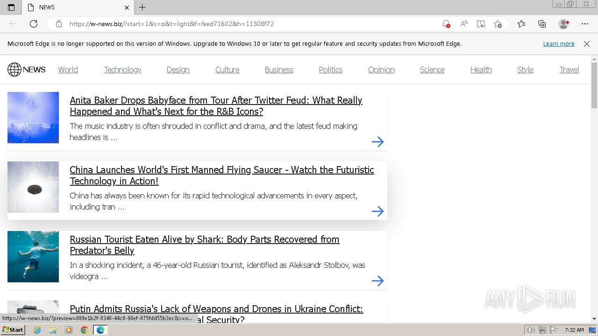Dismiss the Edge unsupported notification bar

click(587, 44)
